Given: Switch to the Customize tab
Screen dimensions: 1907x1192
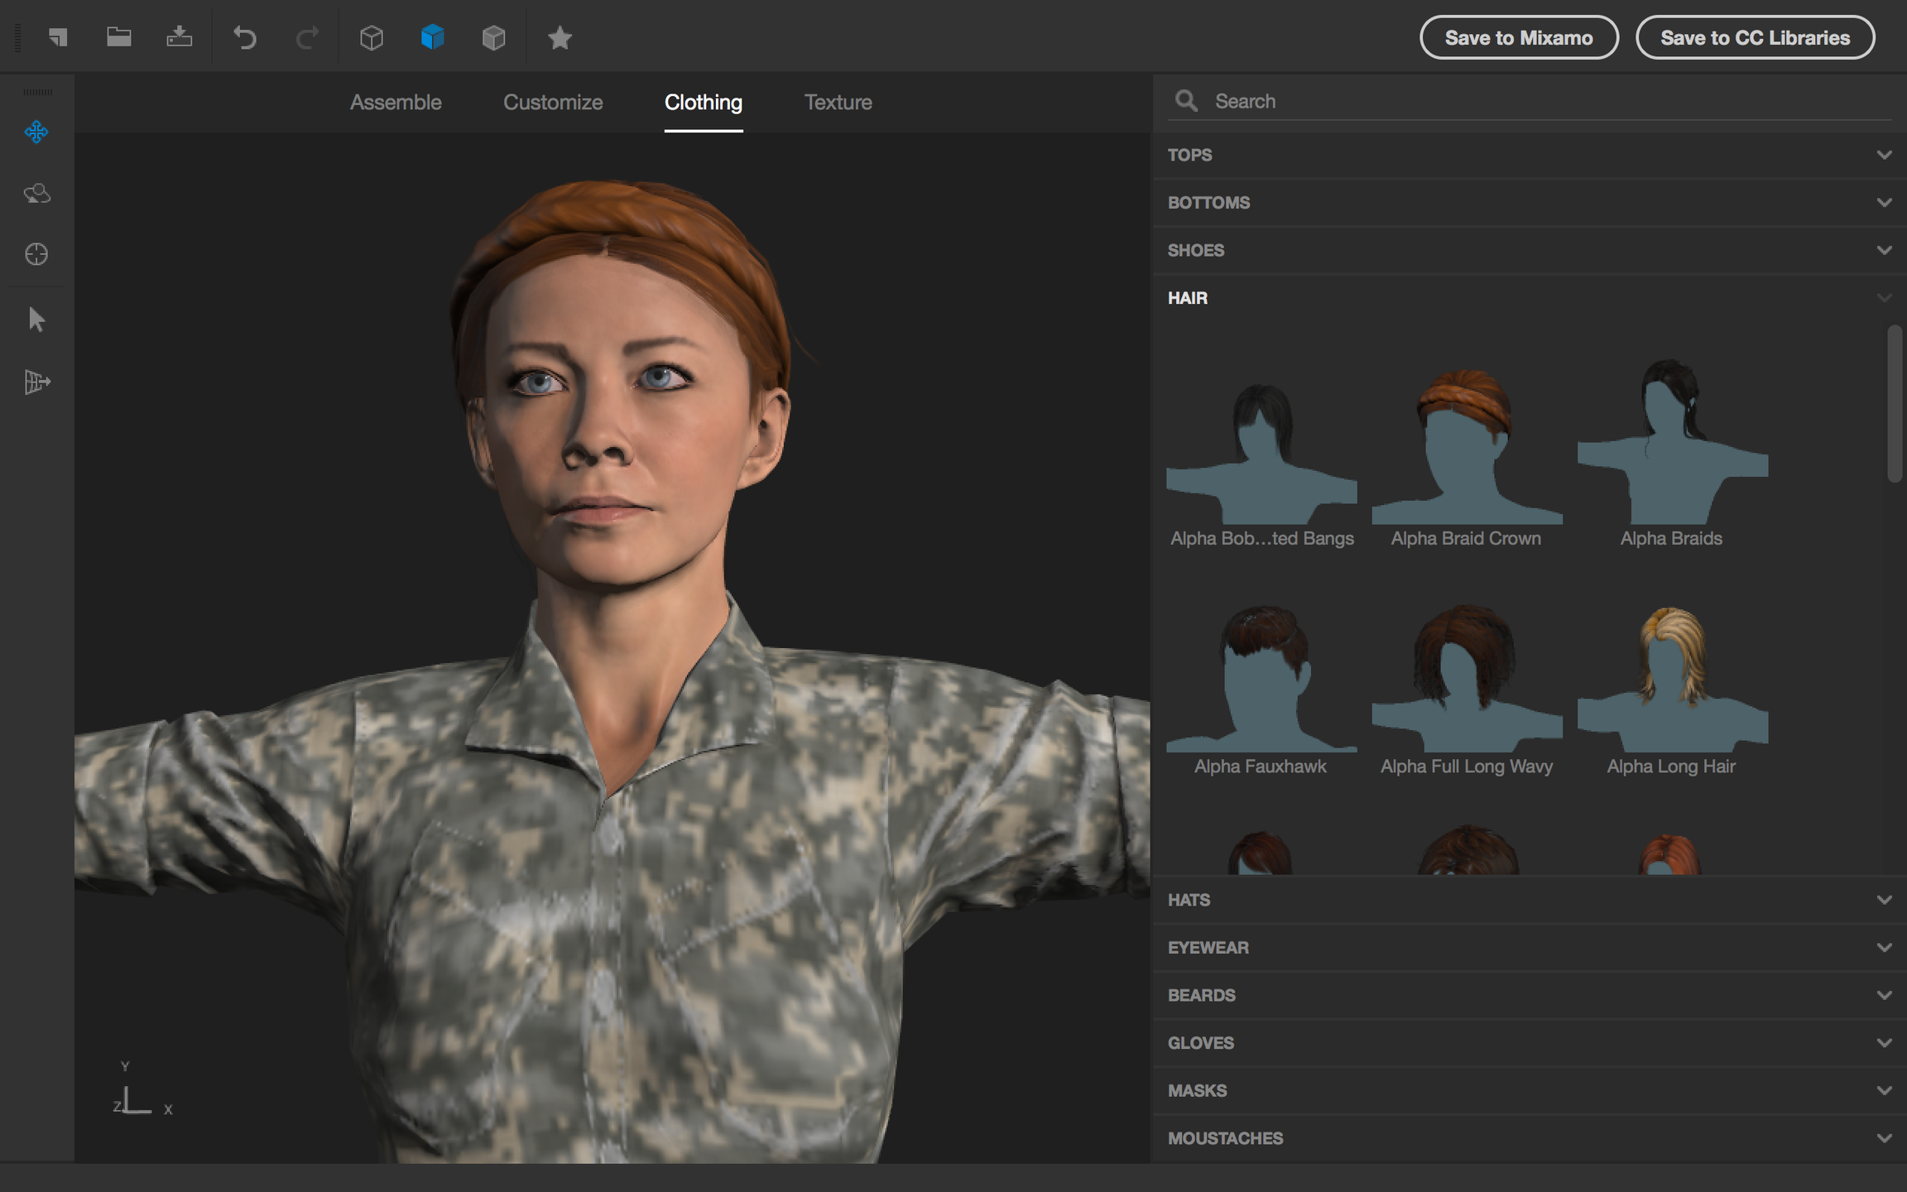Looking at the screenshot, I should (553, 103).
